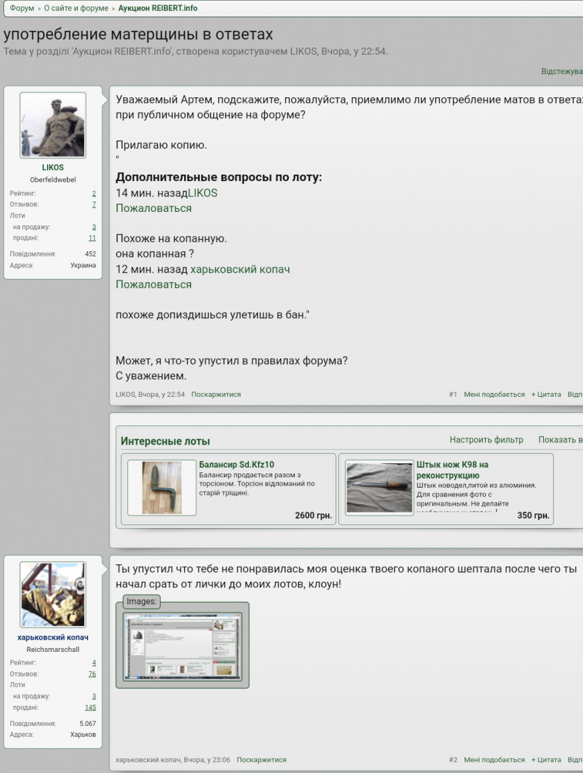Click the post #2 permalink number
The height and width of the screenshot is (773, 583).
tap(452, 760)
